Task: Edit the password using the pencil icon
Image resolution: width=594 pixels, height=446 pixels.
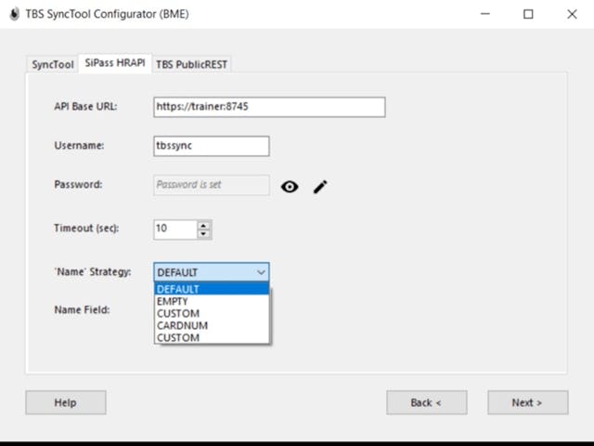Action: tap(320, 187)
